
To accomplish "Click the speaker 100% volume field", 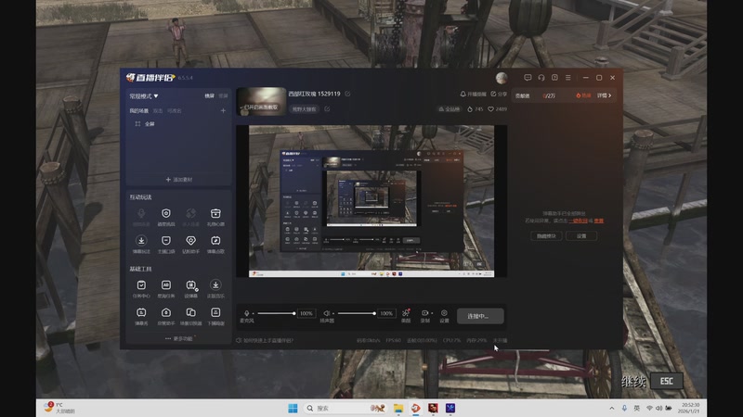I will click(x=386, y=313).
